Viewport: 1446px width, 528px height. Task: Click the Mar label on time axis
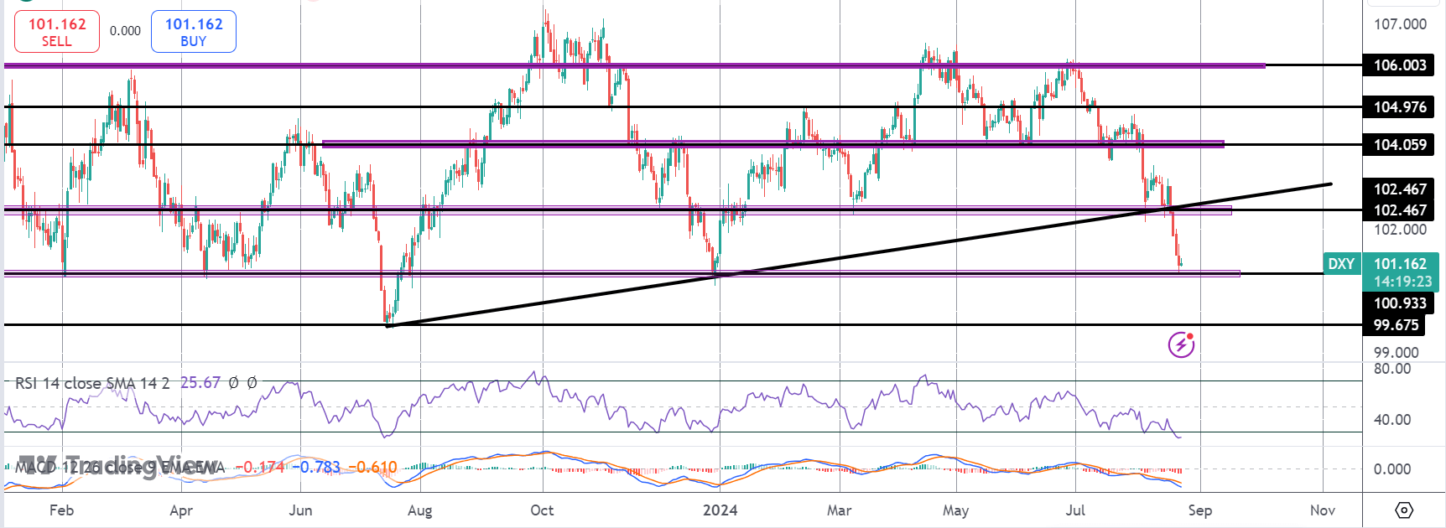coord(839,510)
